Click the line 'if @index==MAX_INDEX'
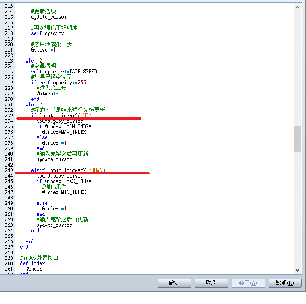This screenshot has width=306, height=304. pyautogui.click(x=64, y=181)
